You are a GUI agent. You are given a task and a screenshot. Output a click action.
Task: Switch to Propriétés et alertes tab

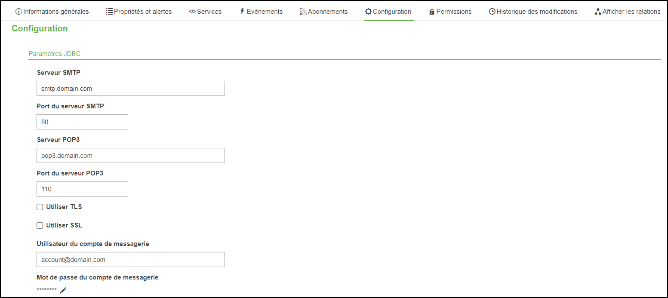tap(139, 12)
